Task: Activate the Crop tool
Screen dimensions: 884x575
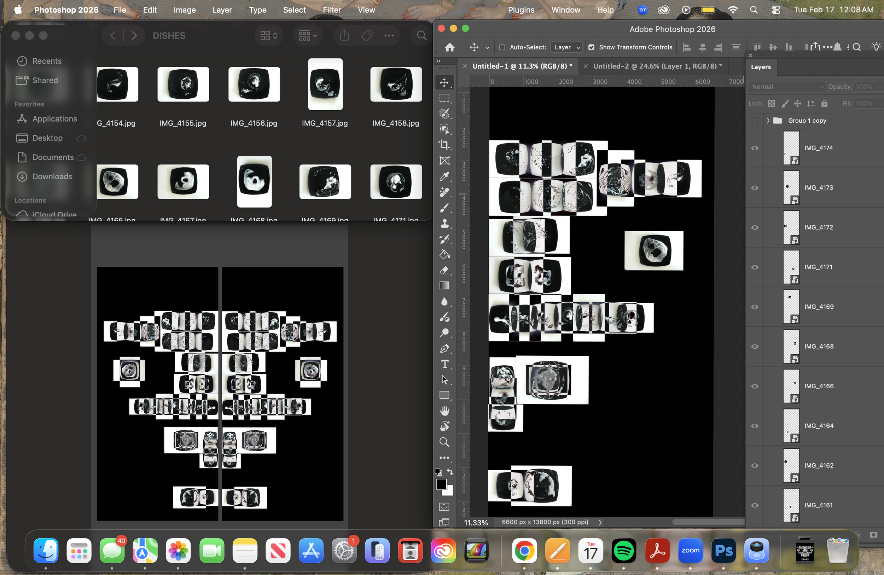Action: tap(444, 145)
